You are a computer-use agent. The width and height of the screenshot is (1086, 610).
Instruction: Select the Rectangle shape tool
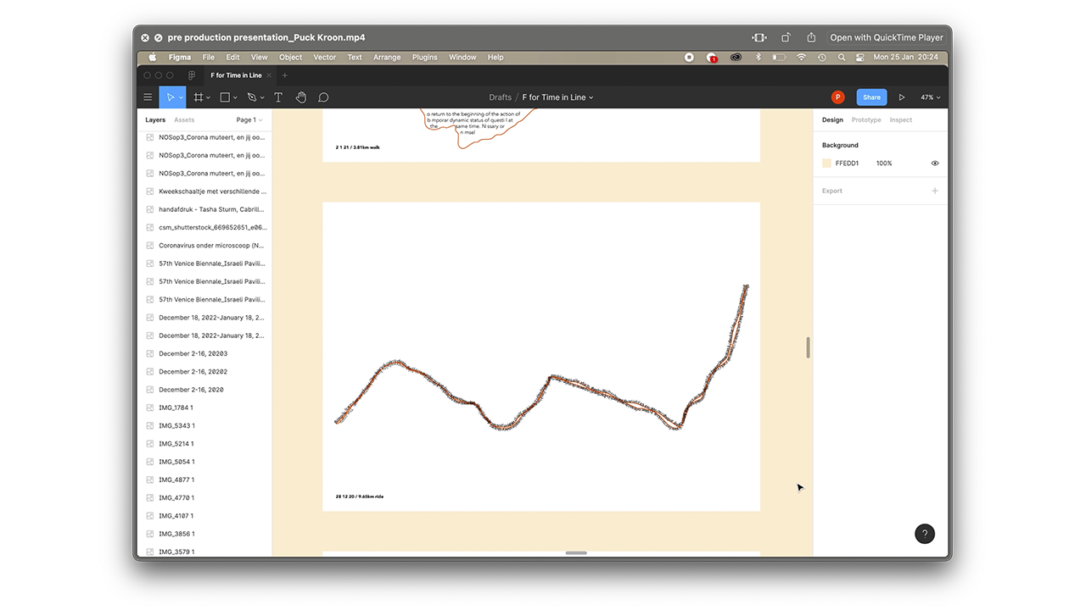click(225, 97)
